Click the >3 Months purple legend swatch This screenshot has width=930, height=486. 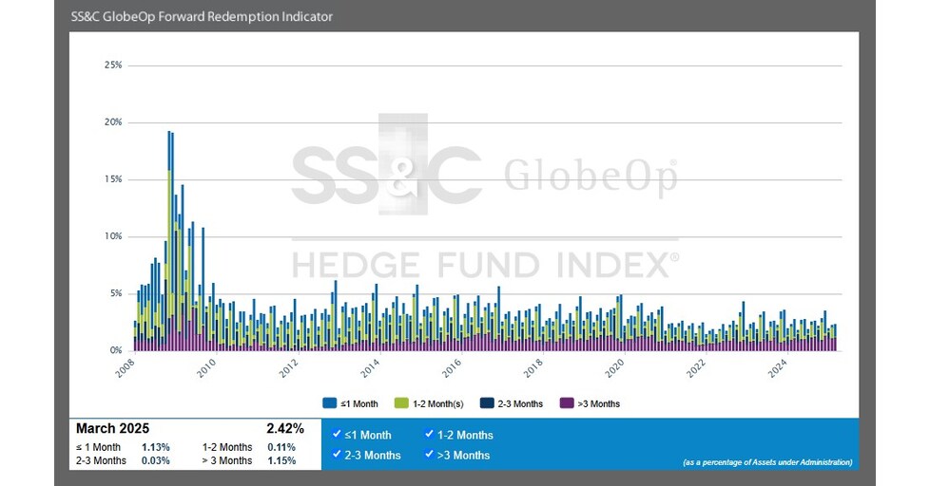pyautogui.click(x=567, y=403)
